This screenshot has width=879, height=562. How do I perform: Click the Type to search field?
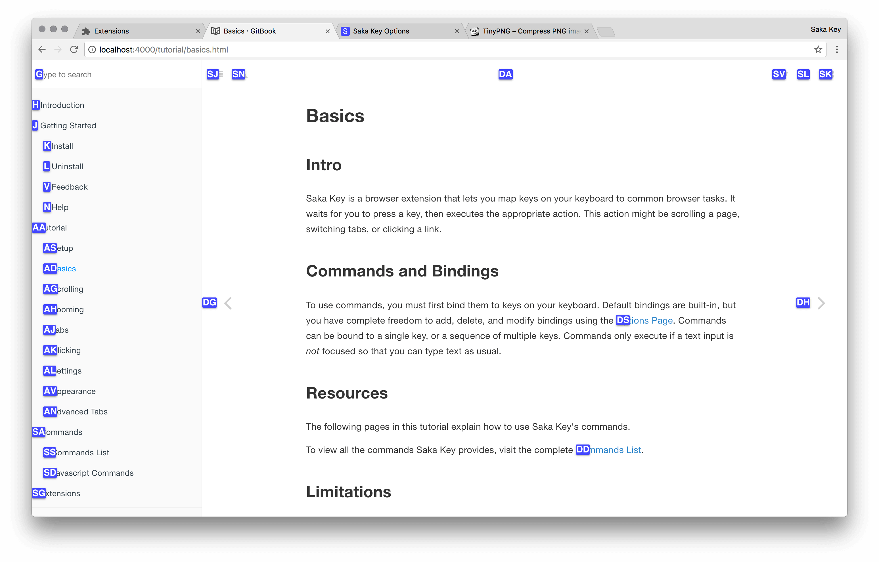click(x=110, y=74)
